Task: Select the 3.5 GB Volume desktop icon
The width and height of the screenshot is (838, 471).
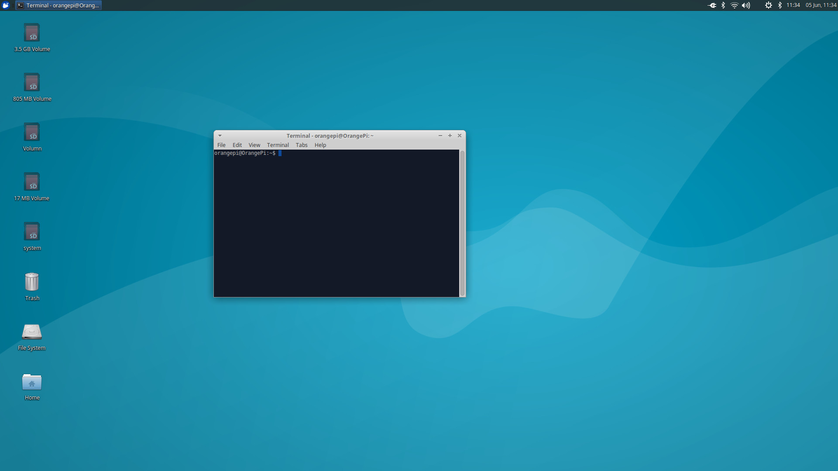Action: pos(32,33)
